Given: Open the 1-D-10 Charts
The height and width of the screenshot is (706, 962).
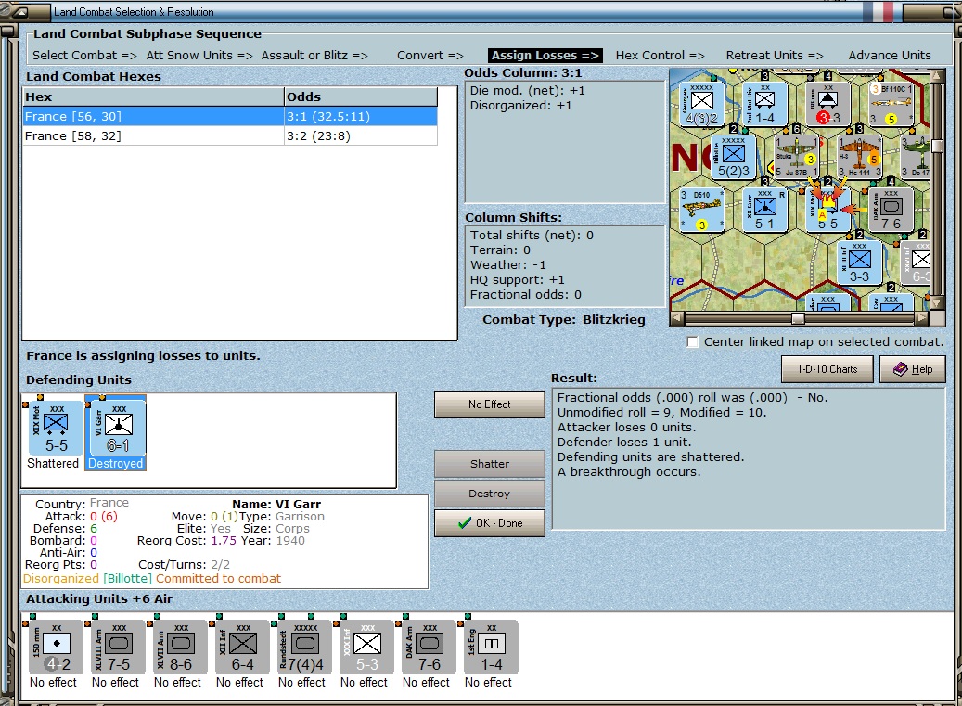Looking at the screenshot, I should pos(827,369).
